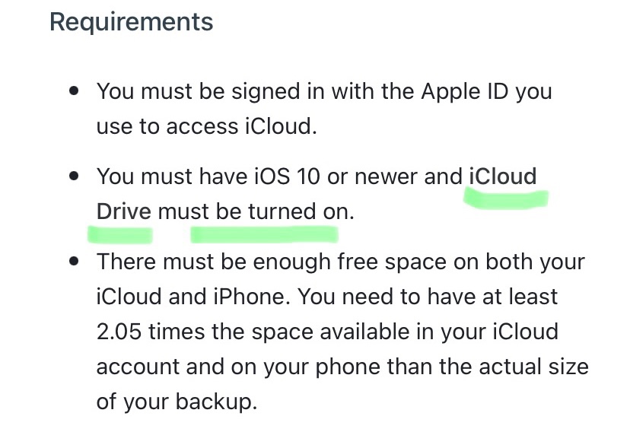This screenshot has width=630, height=432.
Task: Click 'use to access iCloud.' line
Action: 206,126
